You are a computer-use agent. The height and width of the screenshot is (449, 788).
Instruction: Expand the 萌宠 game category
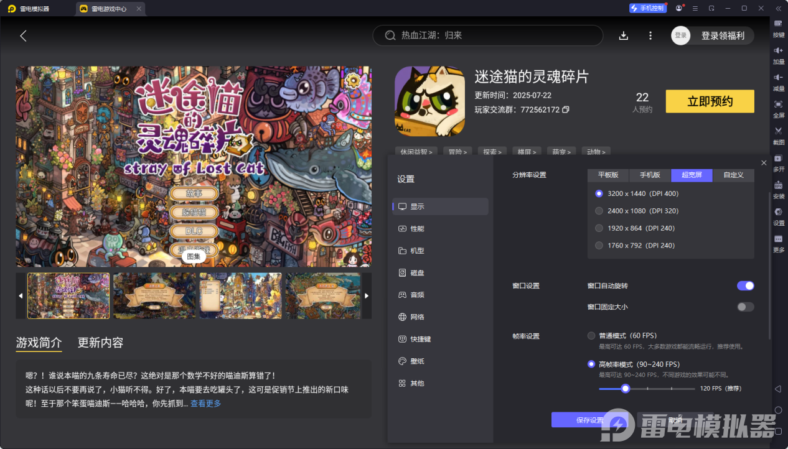point(561,151)
